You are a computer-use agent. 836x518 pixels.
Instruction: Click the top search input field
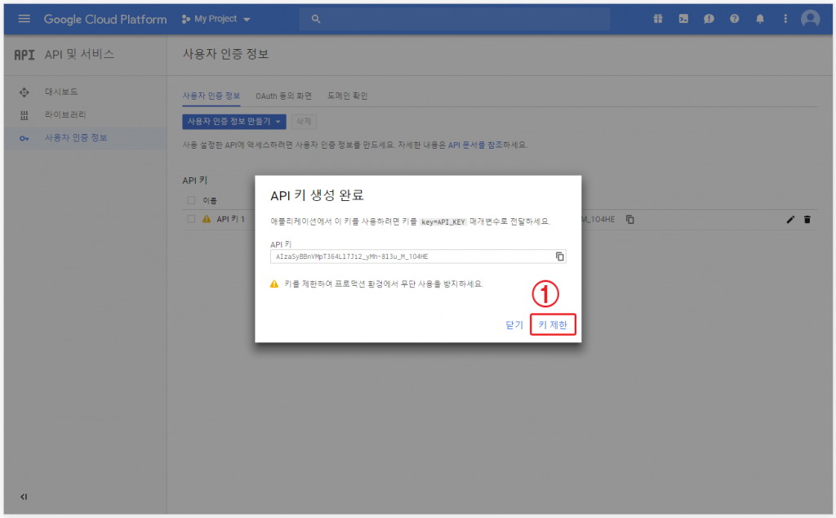click(x=454, y=19)
